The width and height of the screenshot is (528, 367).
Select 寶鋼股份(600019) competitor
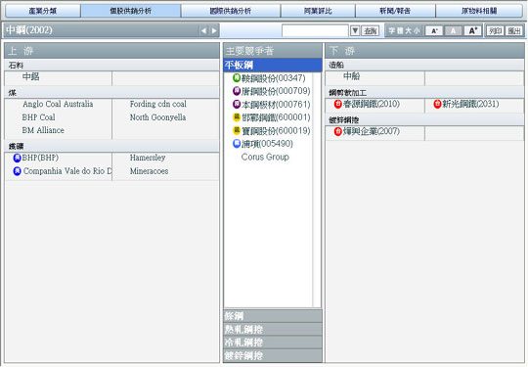[276, 131]
